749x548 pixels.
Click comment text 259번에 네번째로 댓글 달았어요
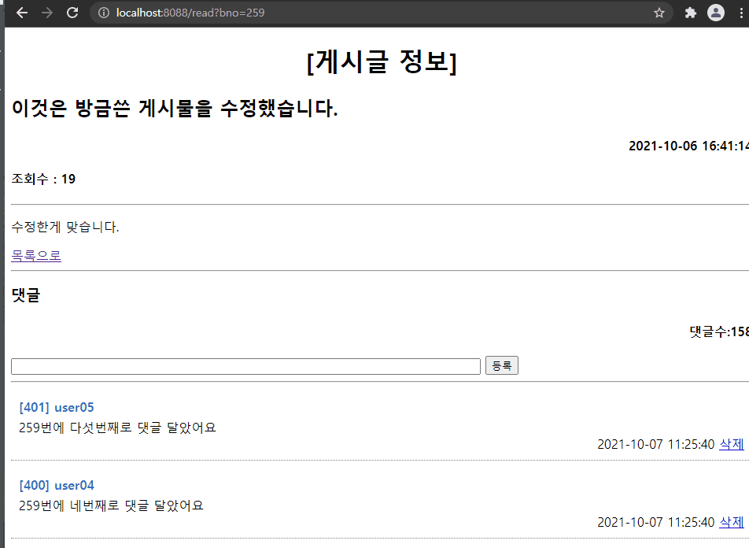click(x=111, y=505)
